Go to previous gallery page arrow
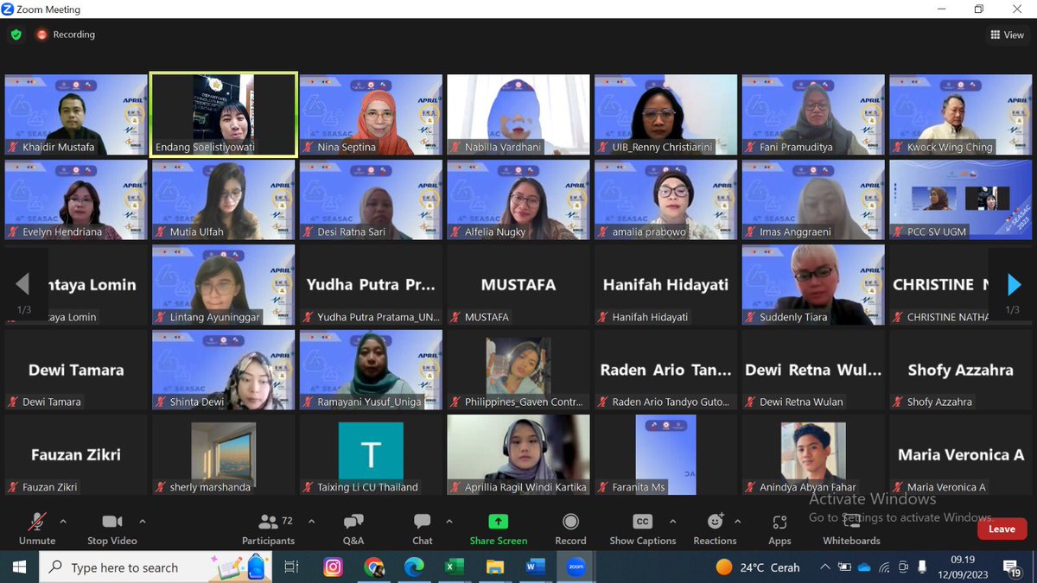The height and width of the screenshot is (583, 1037). (x=23, y=284)
